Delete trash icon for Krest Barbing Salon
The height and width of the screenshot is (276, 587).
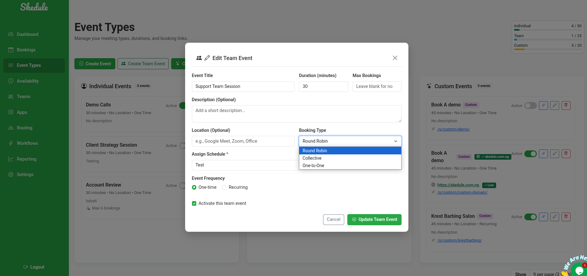click(x=566, y=217)
